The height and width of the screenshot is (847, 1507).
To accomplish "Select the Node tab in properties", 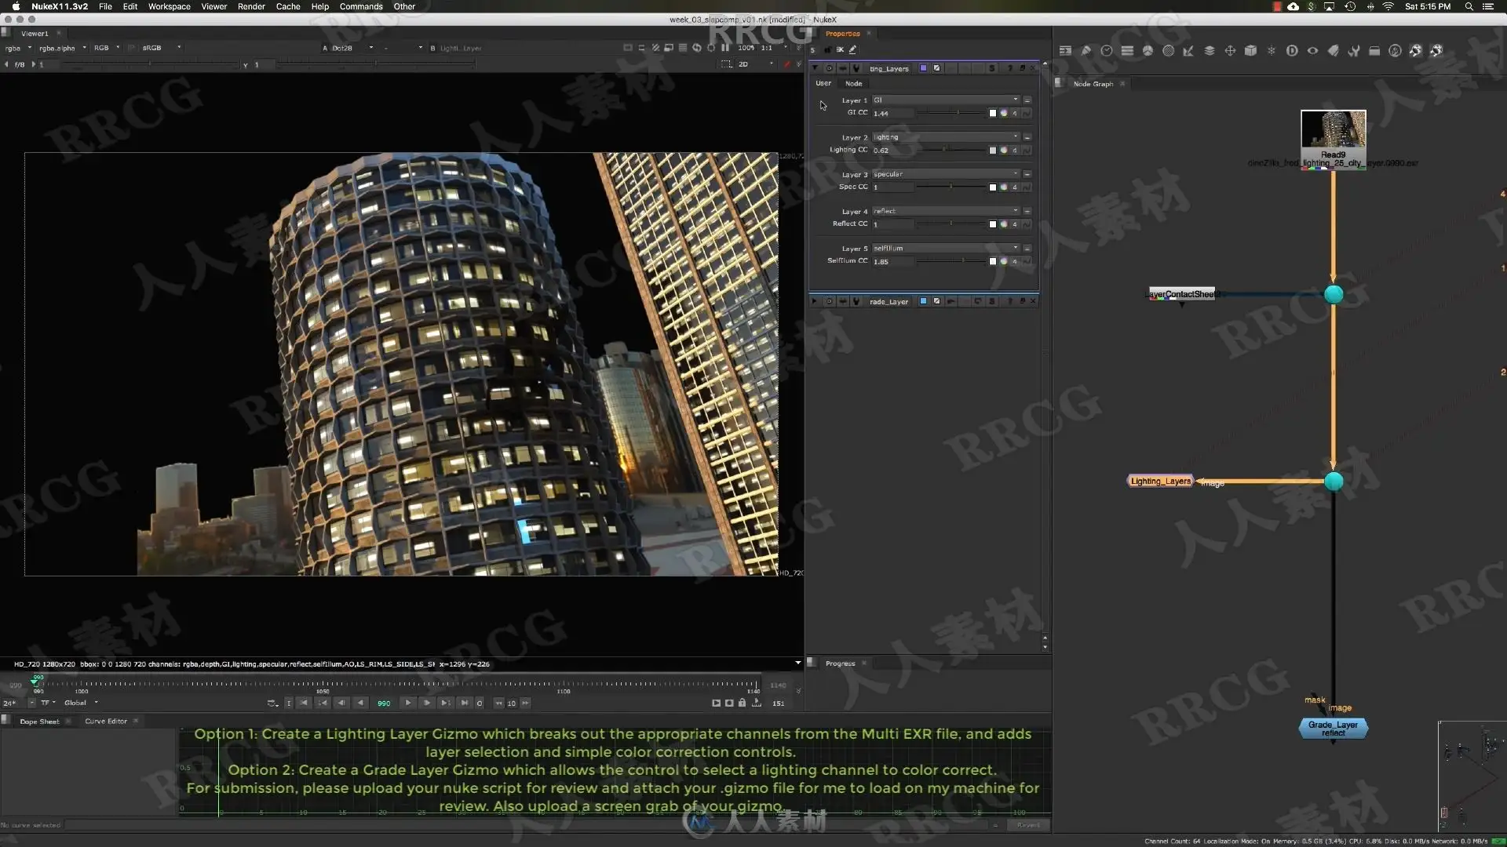I will click(853, 83).
